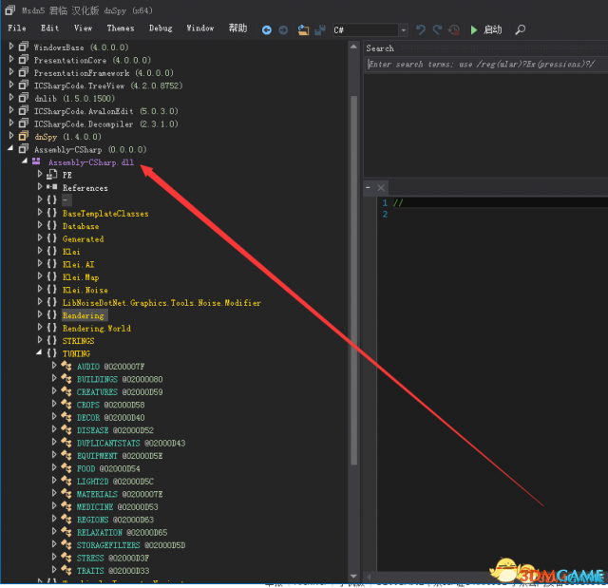Expand the Database namespace node
Screen dimensions: 608x588
pyautogui.click(x=40, y=225)
